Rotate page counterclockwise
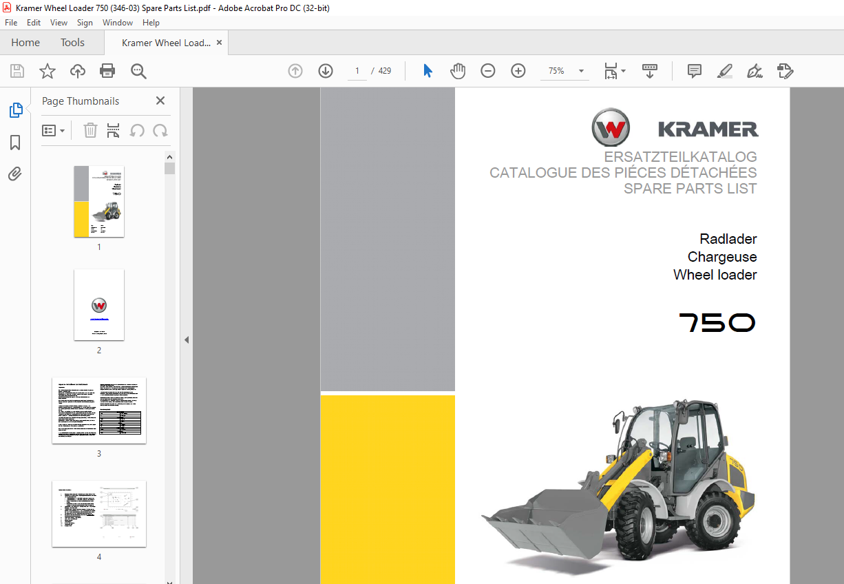Image resolution: width=844 pixels, height=584 pixels. pyautogui.click(x=137, y=130)
